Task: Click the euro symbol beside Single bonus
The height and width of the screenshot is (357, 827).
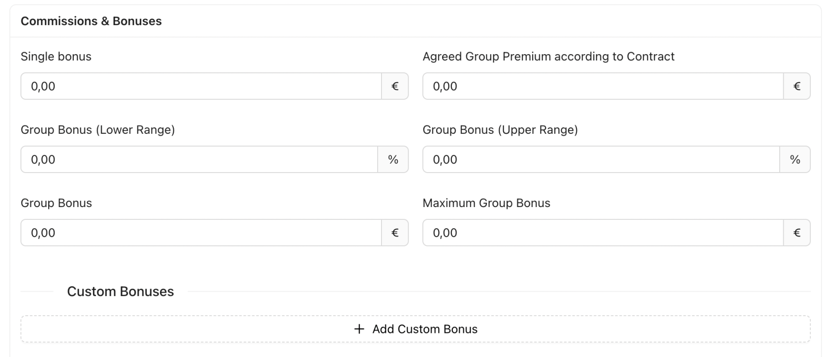Action: (x=395, y=86)
